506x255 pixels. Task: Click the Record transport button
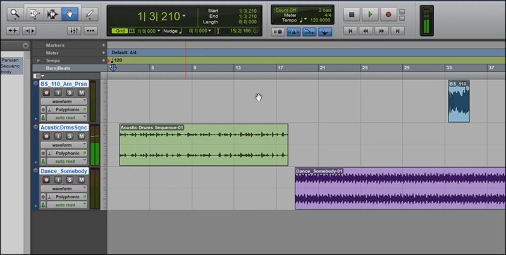(x=388, y=14)
